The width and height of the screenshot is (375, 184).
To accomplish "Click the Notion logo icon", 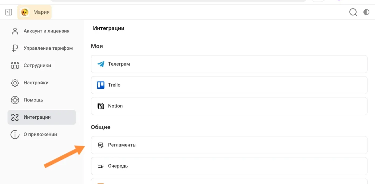I will tap(101, 106).
